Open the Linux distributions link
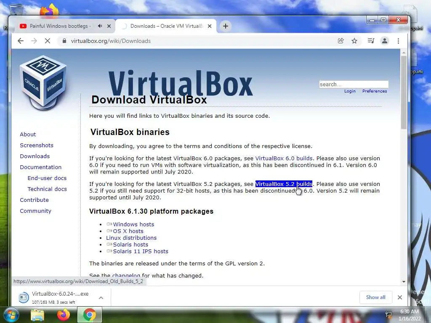 click(131, 238)
